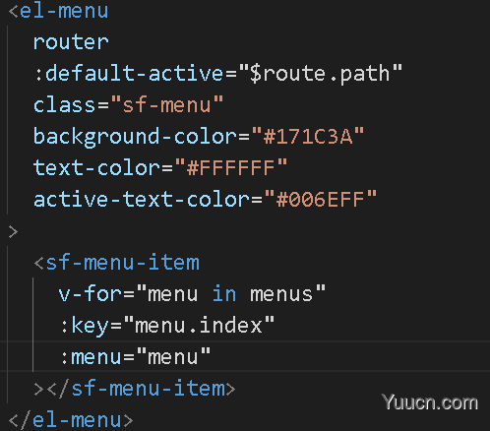Click the v-for directive
The image size is (490, 431).
tap(91, 294)
